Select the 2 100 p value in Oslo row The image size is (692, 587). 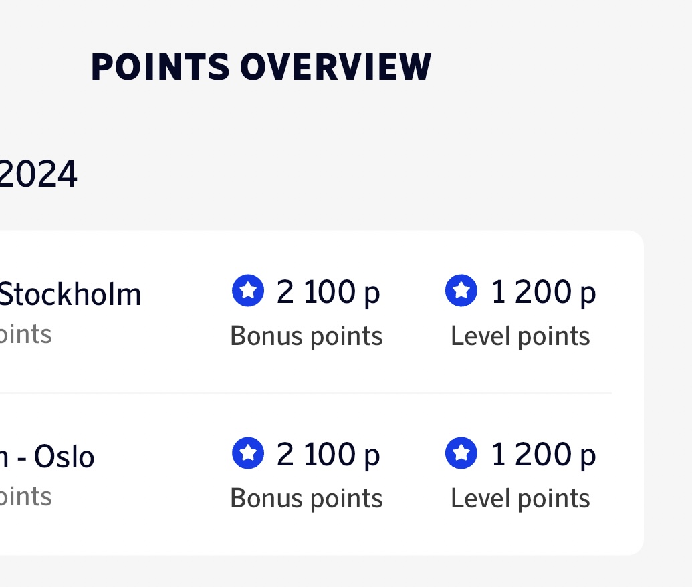point(328,455)
